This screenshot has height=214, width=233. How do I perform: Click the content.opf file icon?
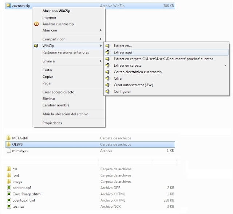coord(9,188)
